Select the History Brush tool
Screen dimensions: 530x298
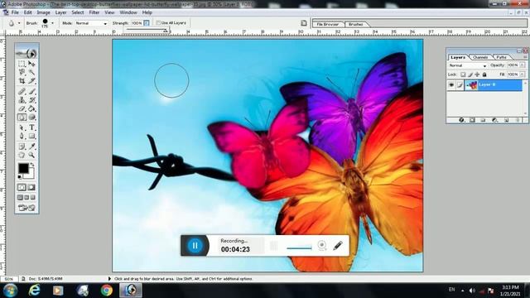31,100
